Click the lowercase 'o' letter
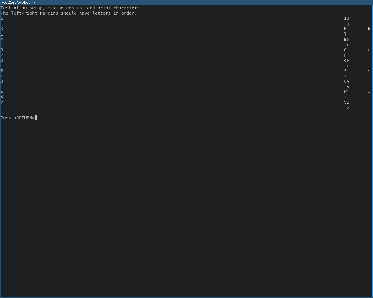Image resolution: width=373 pixels, height=298 pixels. (369, 50)
